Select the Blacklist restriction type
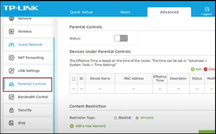 click(115, 118)
